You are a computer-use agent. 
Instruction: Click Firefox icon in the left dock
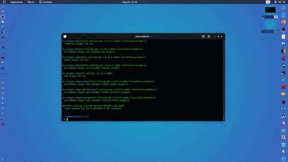click(x=3, y=12)
